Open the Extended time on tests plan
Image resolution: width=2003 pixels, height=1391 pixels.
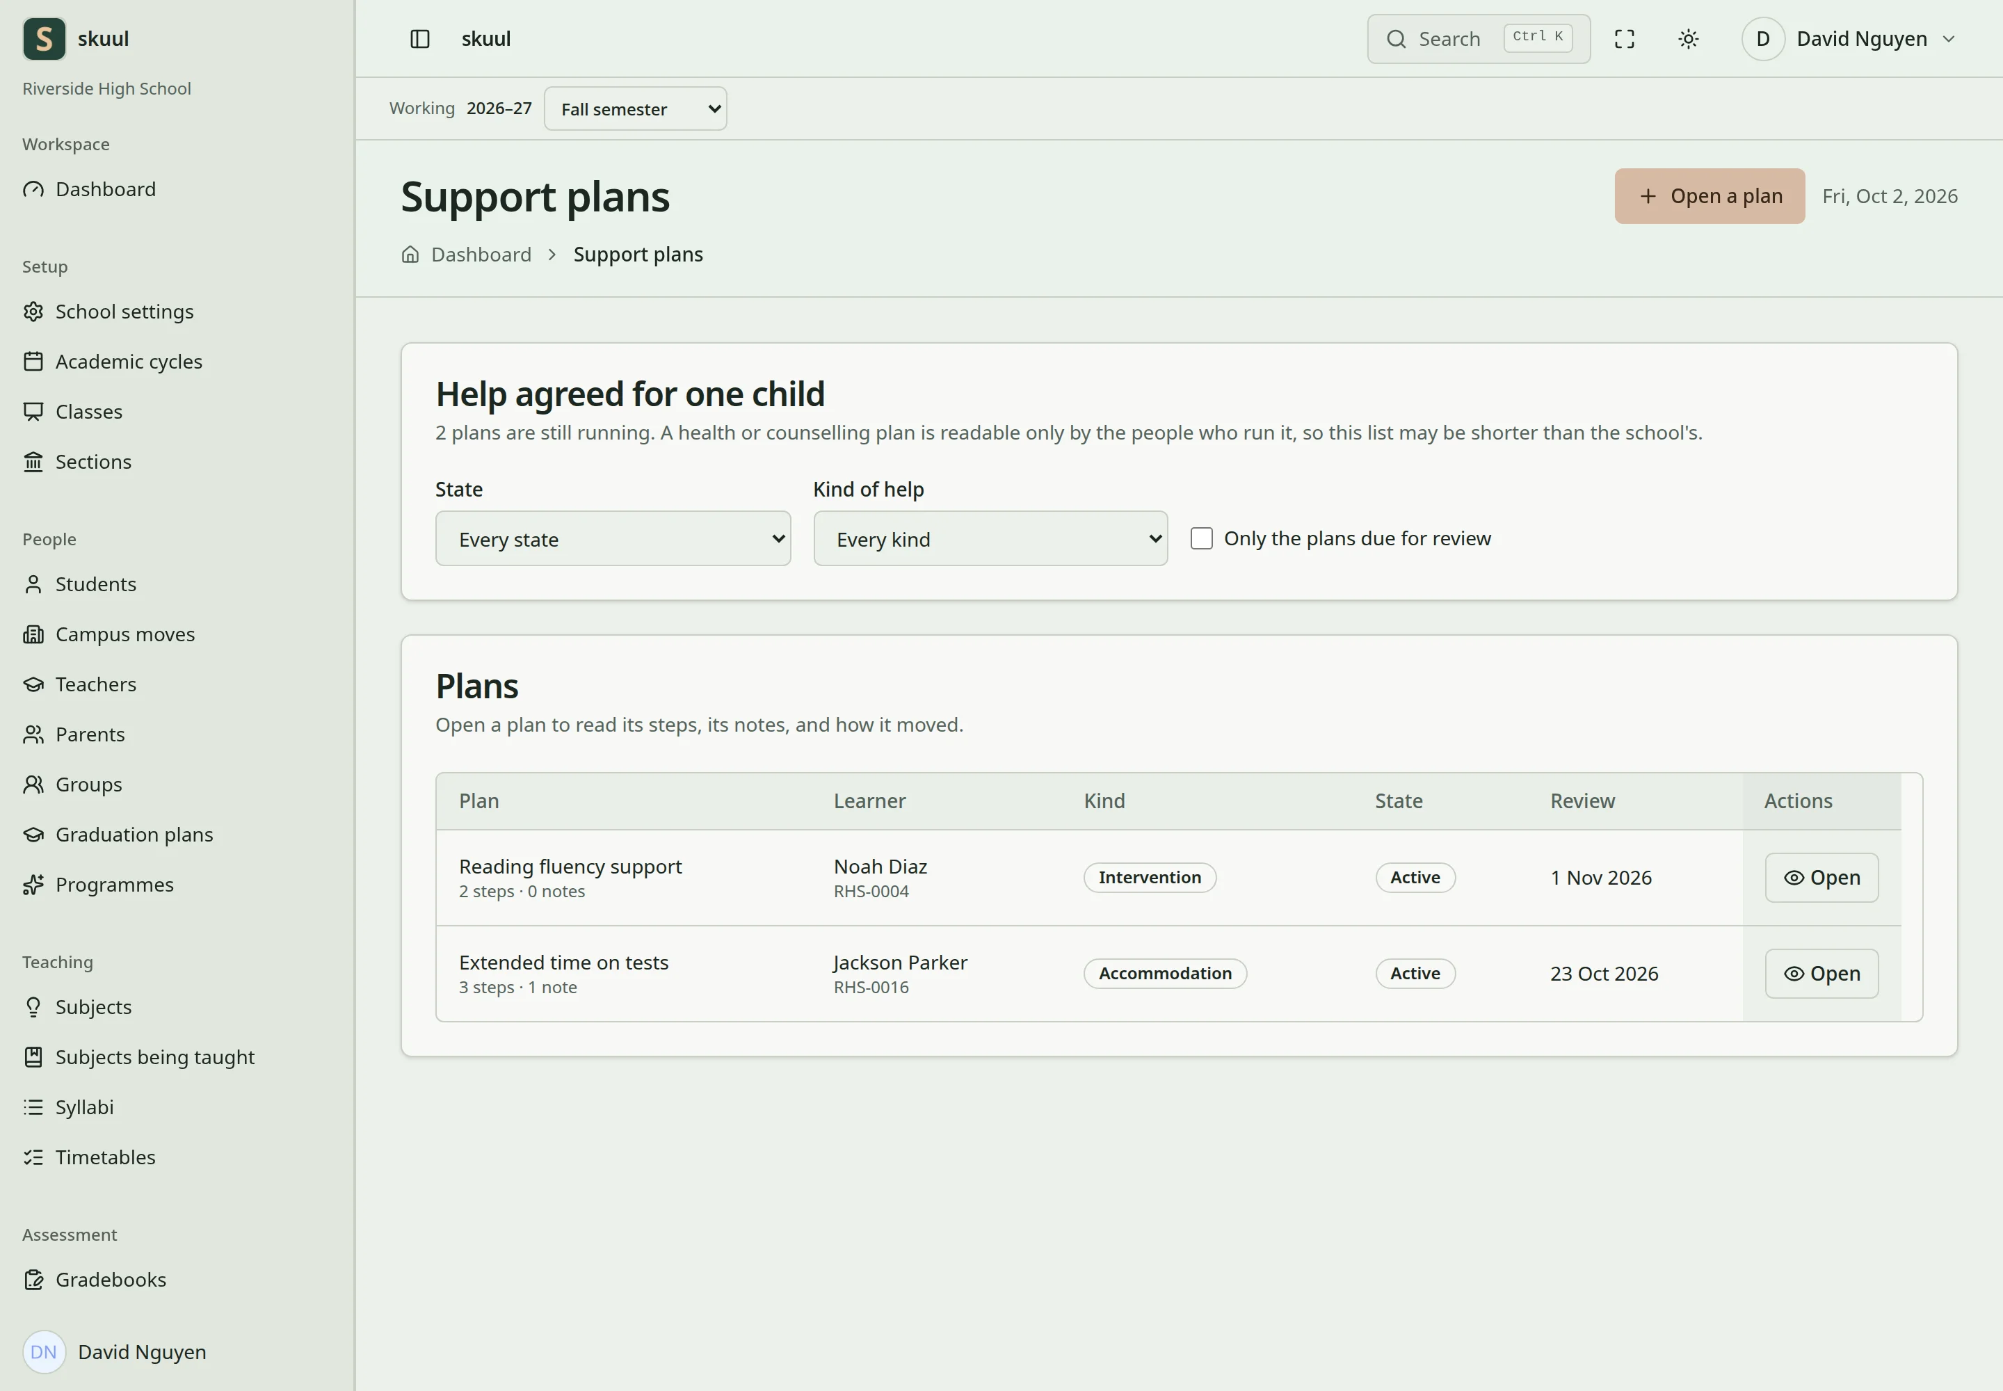[1821, 974]
